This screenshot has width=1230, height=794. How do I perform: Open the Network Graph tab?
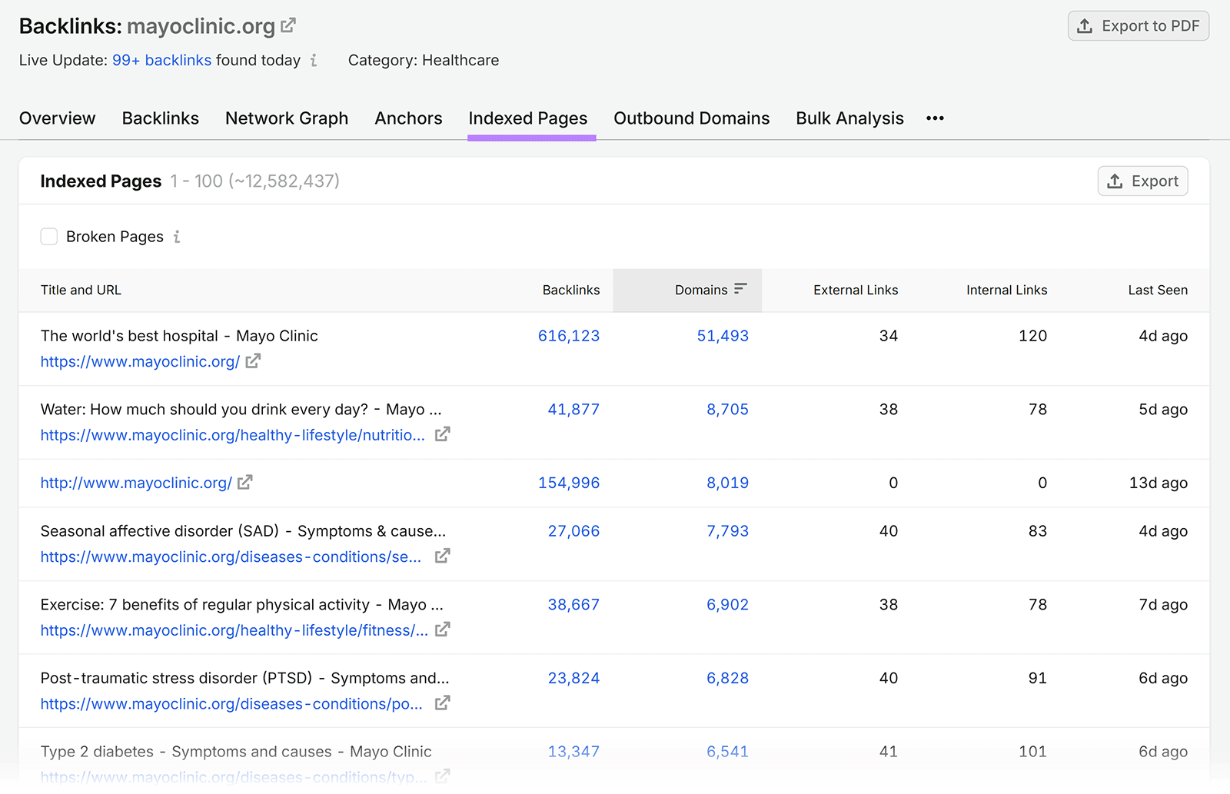287,118
